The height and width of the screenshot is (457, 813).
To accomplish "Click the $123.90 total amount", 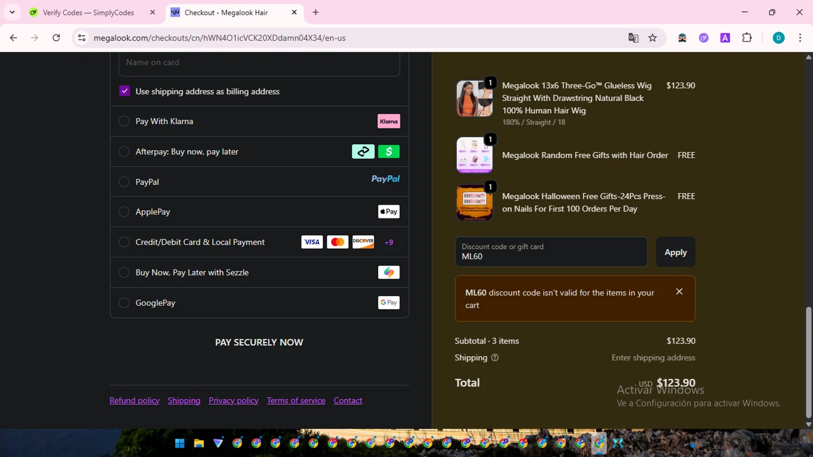I will tap(676, 383).
